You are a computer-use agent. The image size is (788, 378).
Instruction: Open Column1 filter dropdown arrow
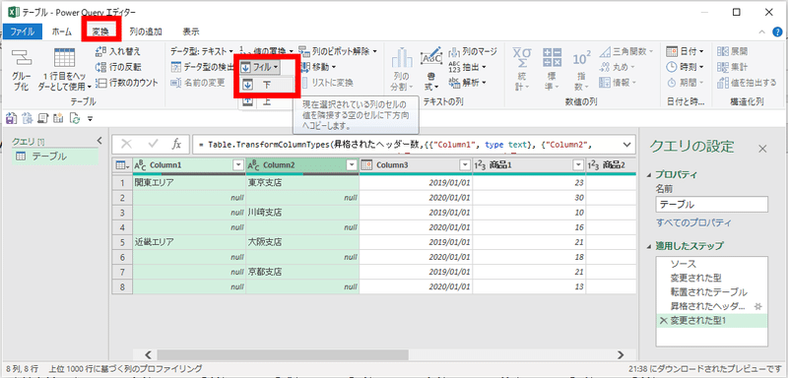[x=238, y=165]
